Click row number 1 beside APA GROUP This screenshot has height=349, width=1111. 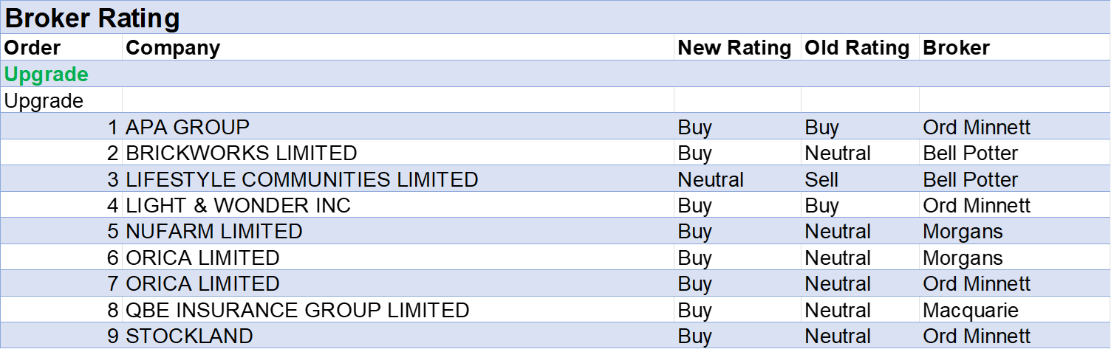click(112, 127)
